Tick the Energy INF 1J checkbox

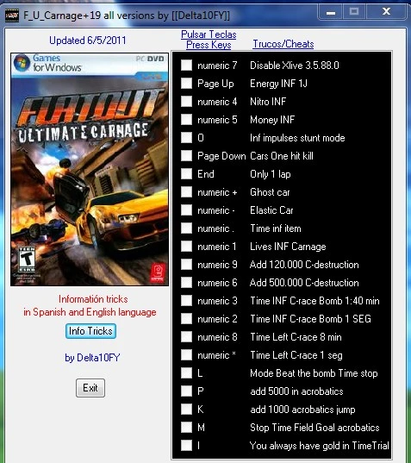pyautogui.click(x=186, y=84)
